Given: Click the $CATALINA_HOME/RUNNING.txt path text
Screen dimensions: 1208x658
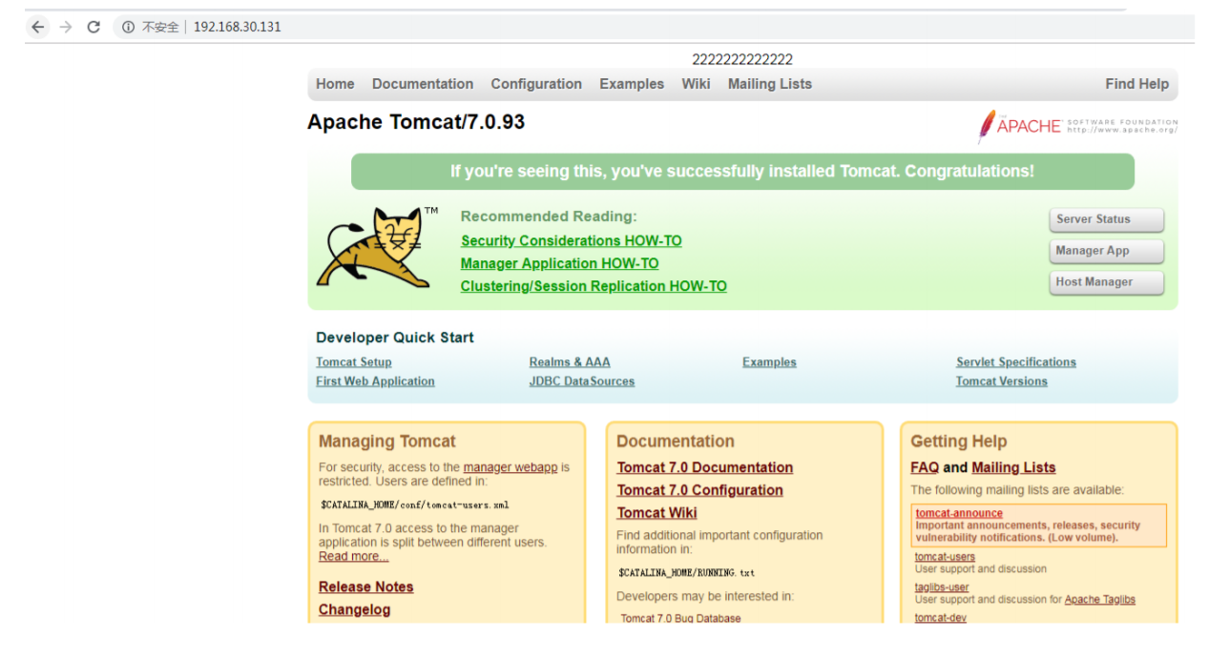Looking at the screenshot, I should point(686,573).
